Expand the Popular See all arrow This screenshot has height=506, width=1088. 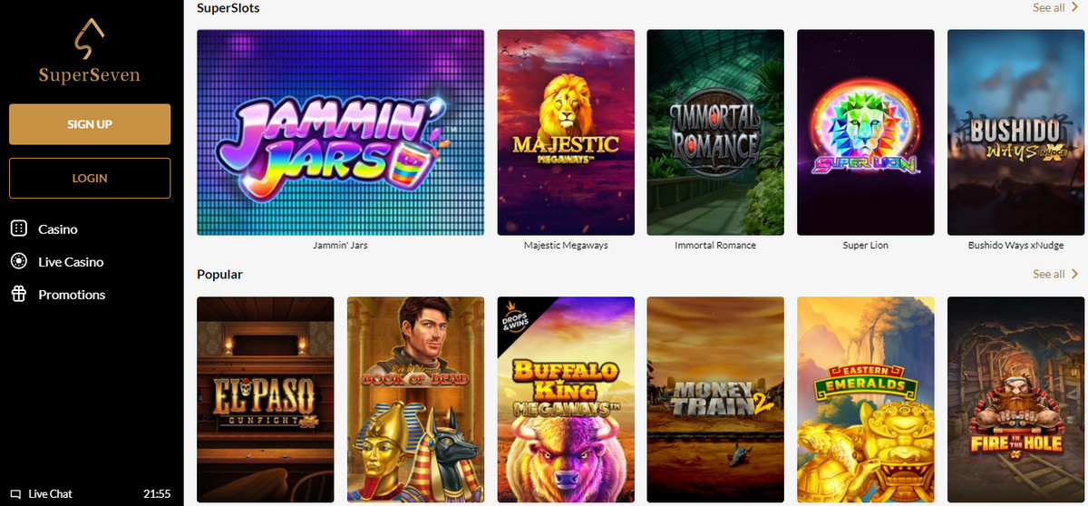(1075, 274)
